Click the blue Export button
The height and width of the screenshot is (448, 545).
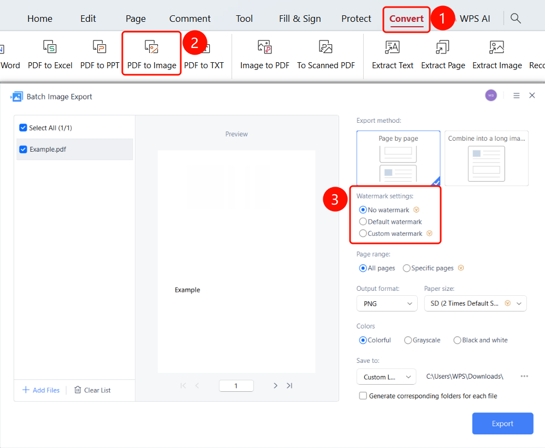(x=502, y=423)
